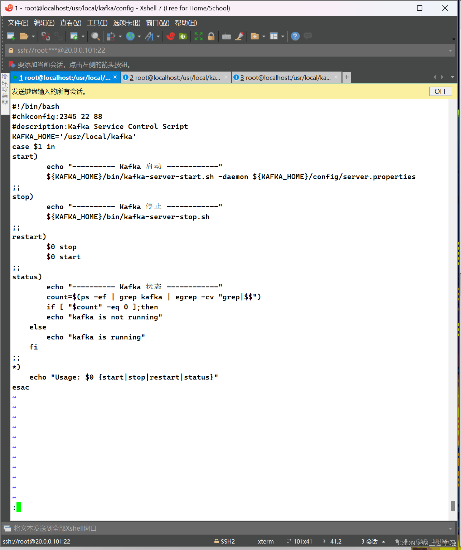461x550 pixels.
Task: Click the Find magnifier icon
Action: tap(96, 36)
